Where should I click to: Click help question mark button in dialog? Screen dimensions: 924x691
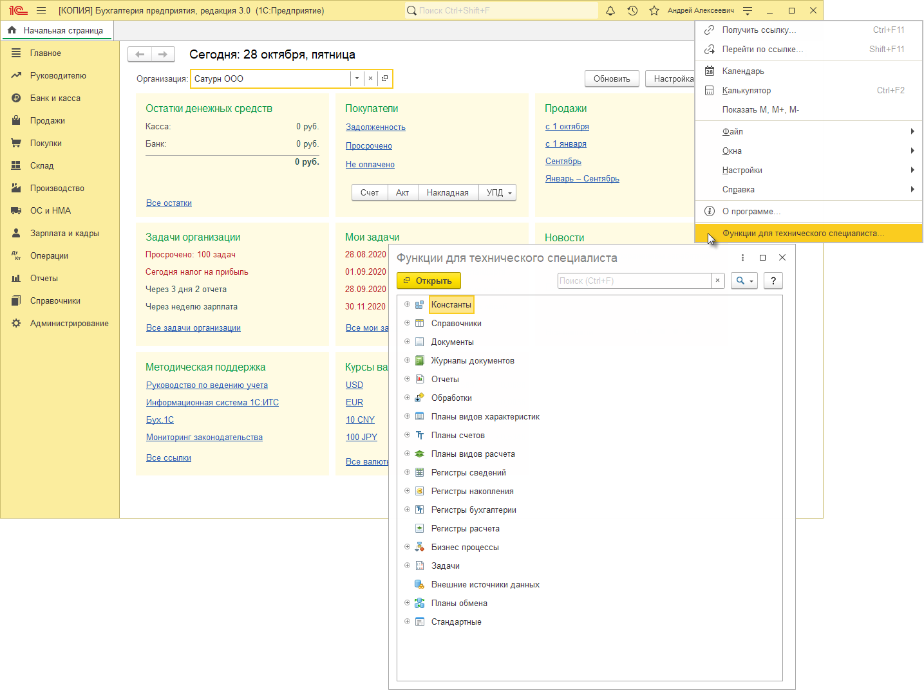coord(773,281)
